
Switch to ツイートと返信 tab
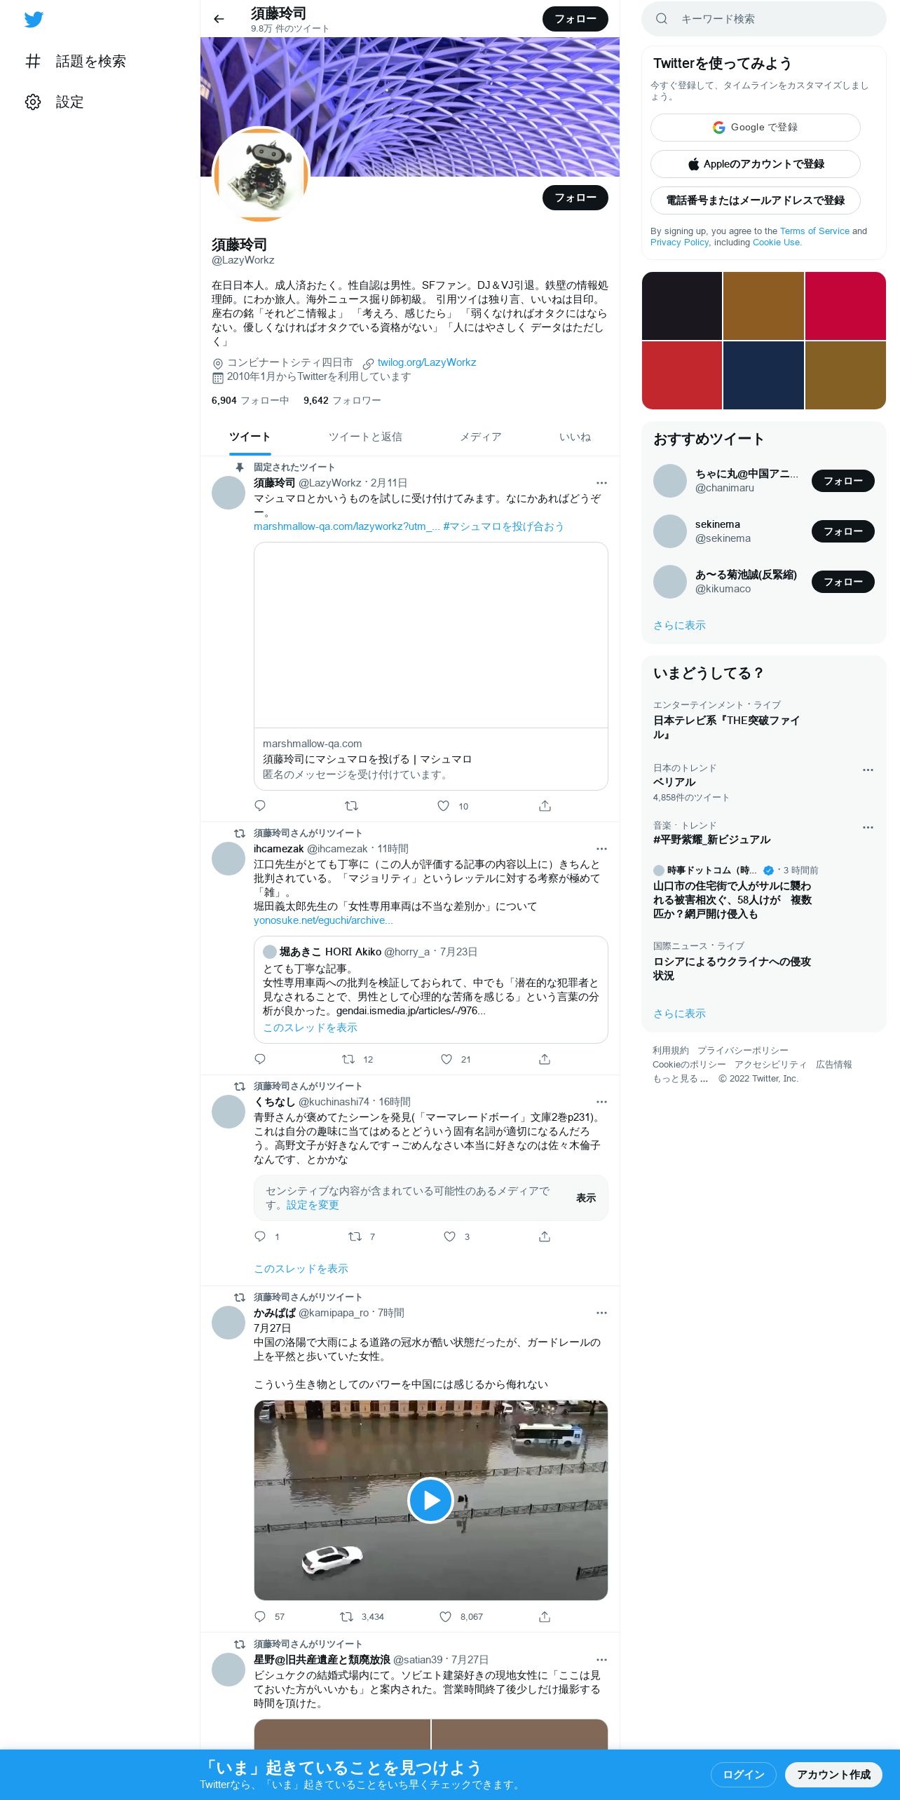click(x=365, y=437)
